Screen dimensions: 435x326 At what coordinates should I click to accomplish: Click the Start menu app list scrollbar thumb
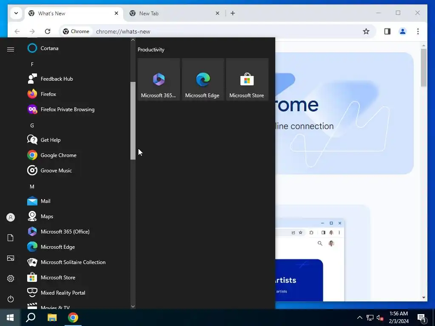(133, 121)
